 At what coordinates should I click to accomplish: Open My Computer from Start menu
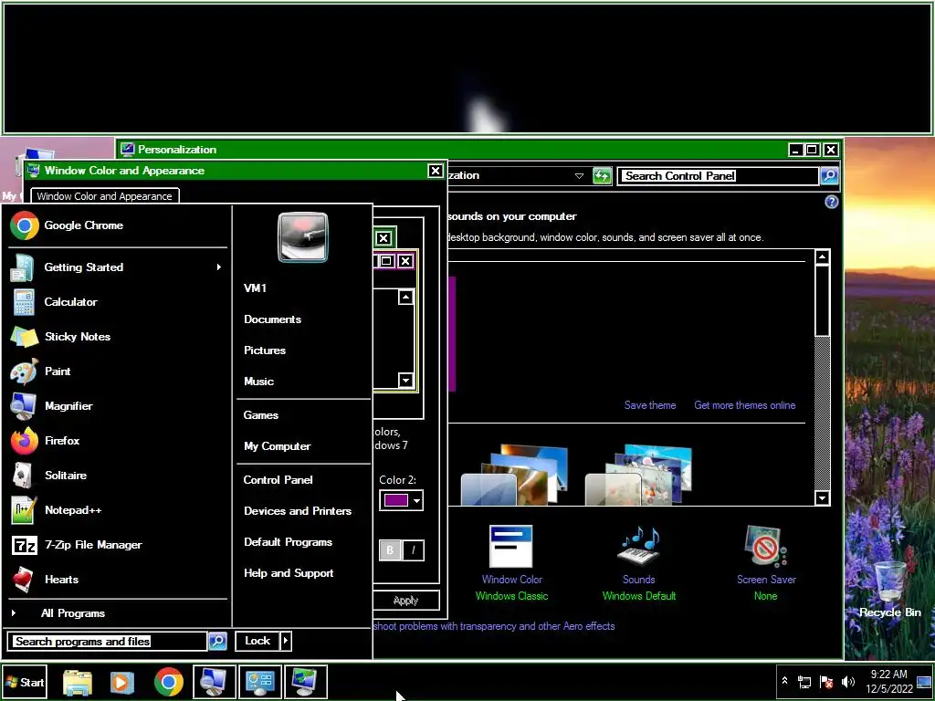pos(278,446)
